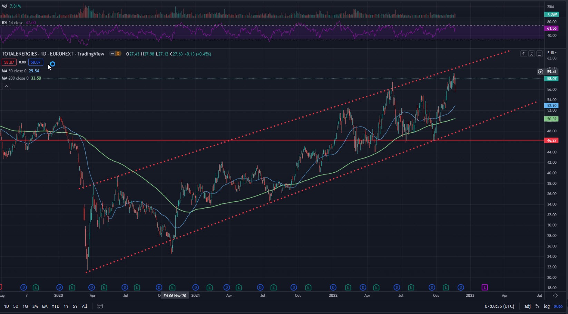Screen dimensions: 568x314
Task: Open the EUR currency dropdown
Action: pos(552,53)
